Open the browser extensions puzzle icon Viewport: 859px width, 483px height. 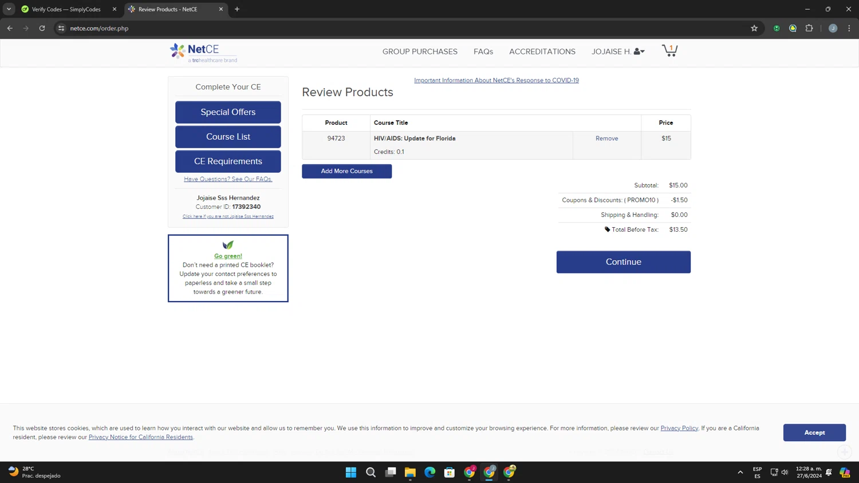click(809, 28)
